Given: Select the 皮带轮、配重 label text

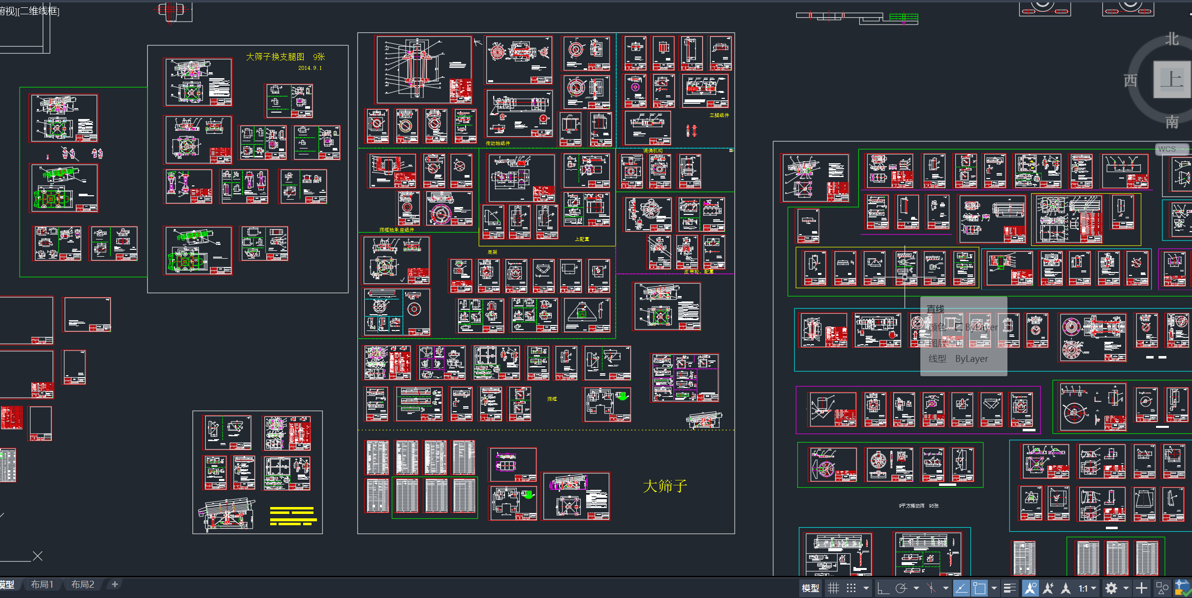Looking at the screenshot, I should (698, 271).
